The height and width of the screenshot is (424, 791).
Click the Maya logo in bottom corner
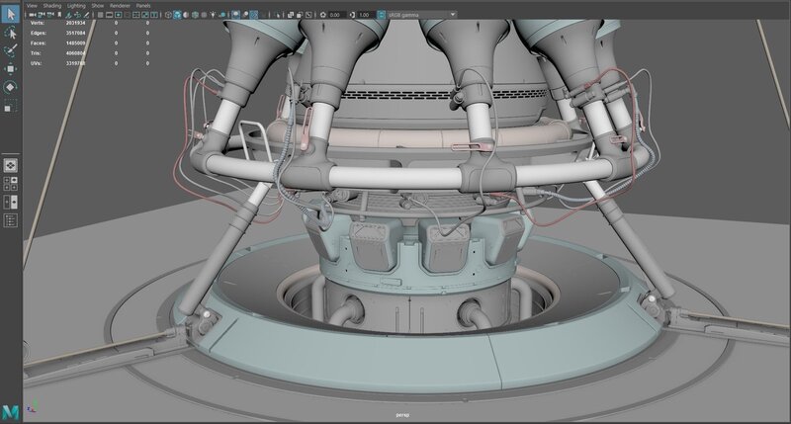(x=10, y=411)
